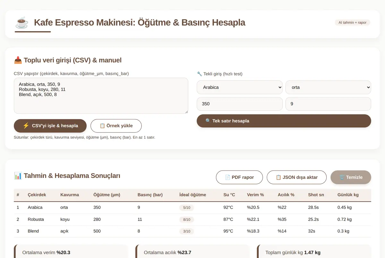Screen dimensions: 385x258
Task: Click the '5/10' ideal grind badge
Action: (187, 208)
